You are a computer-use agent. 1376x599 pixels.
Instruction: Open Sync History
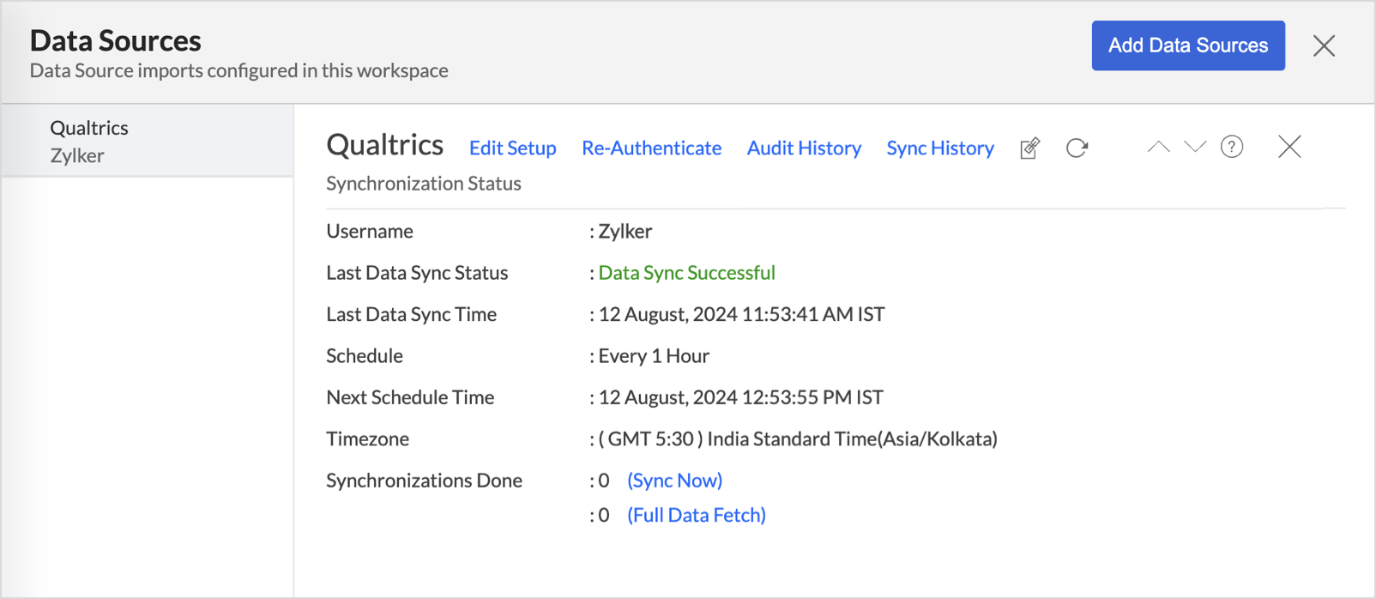pos(940,148)
